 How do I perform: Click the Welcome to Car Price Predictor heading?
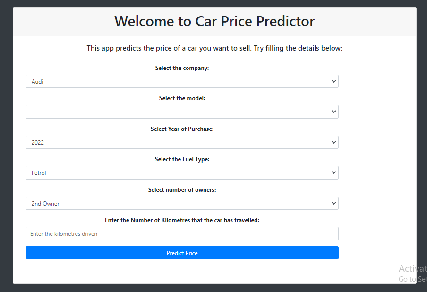(214, 21)
